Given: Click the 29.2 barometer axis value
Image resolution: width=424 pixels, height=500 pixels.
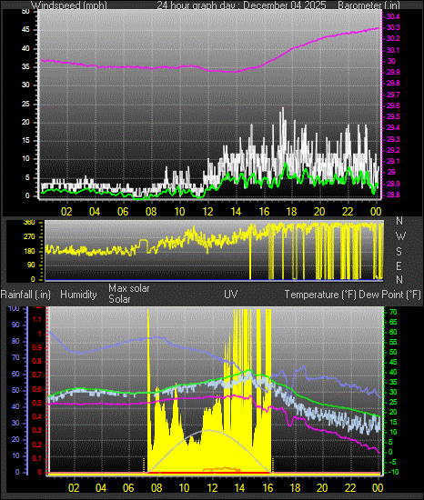Looking at the screenshot, I should (393, 150).
